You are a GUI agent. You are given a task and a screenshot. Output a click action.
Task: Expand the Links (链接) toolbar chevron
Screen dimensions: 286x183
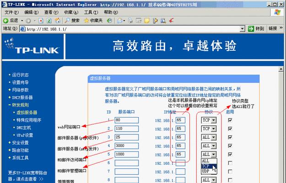click(281, 28)
